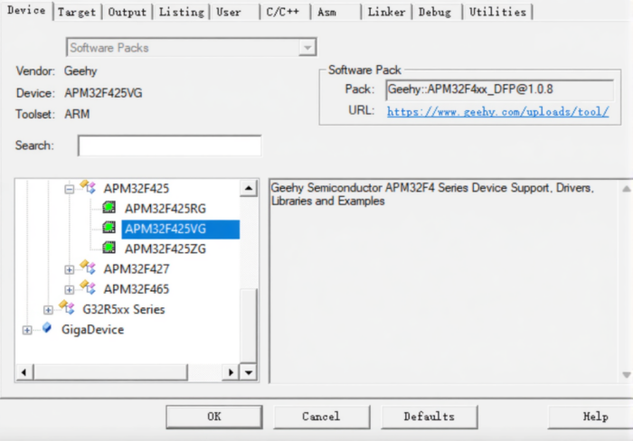
Task: Focus the Search input field
Action: (x=169, y=145)
